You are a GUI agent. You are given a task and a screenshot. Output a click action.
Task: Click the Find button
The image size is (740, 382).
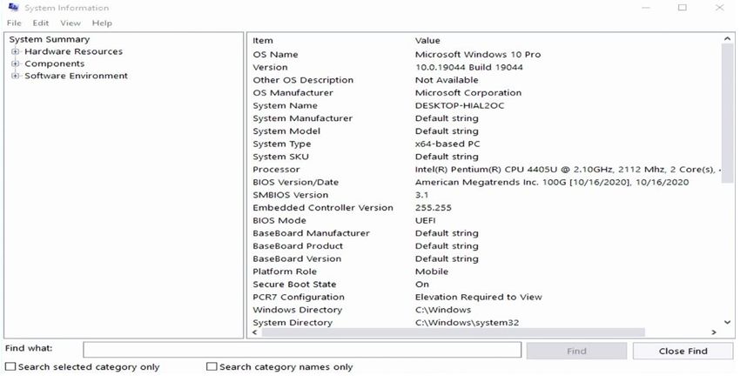(576, 351)
